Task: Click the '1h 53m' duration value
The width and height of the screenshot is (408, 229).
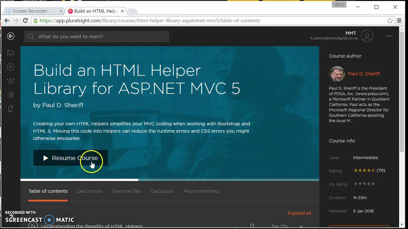Action: pyautogui.click(x=360, y=198)
